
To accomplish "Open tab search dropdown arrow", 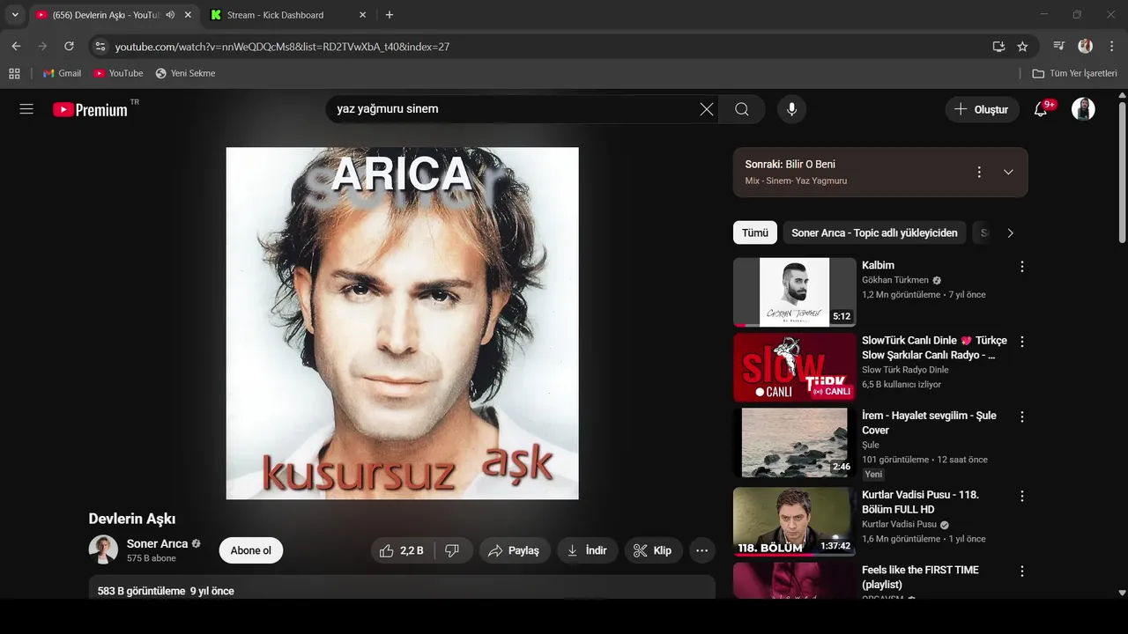I will (x=15, y=15).
